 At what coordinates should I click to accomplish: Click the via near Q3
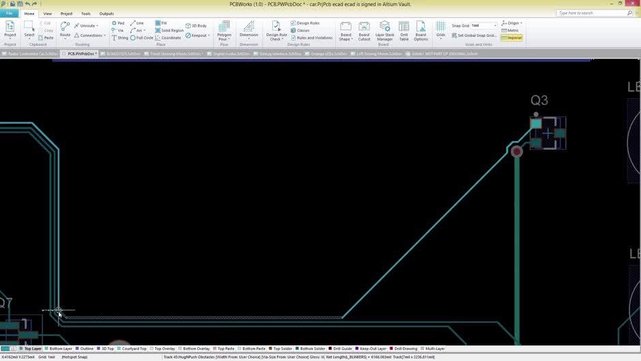(517, 151)
